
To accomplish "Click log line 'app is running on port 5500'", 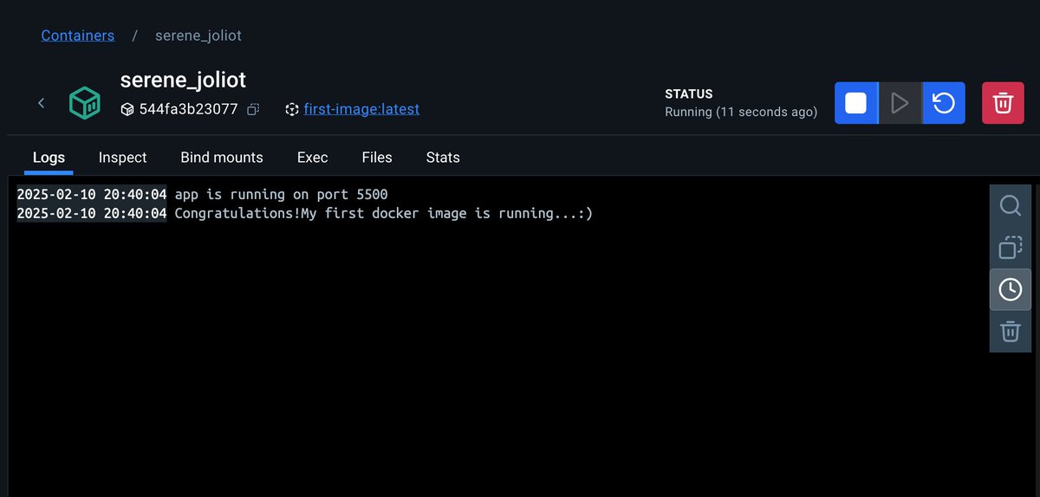I will click(282, 195).
